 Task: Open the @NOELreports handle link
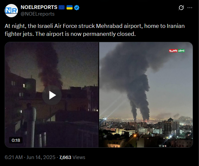[x=38, y=14]
